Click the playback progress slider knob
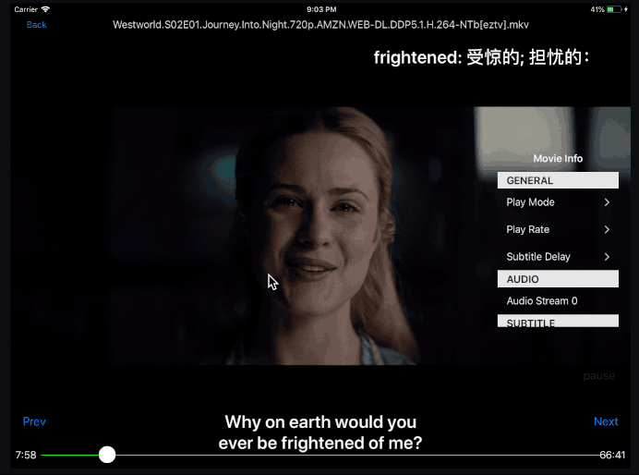639x475 pixels. tap(107, 455)
